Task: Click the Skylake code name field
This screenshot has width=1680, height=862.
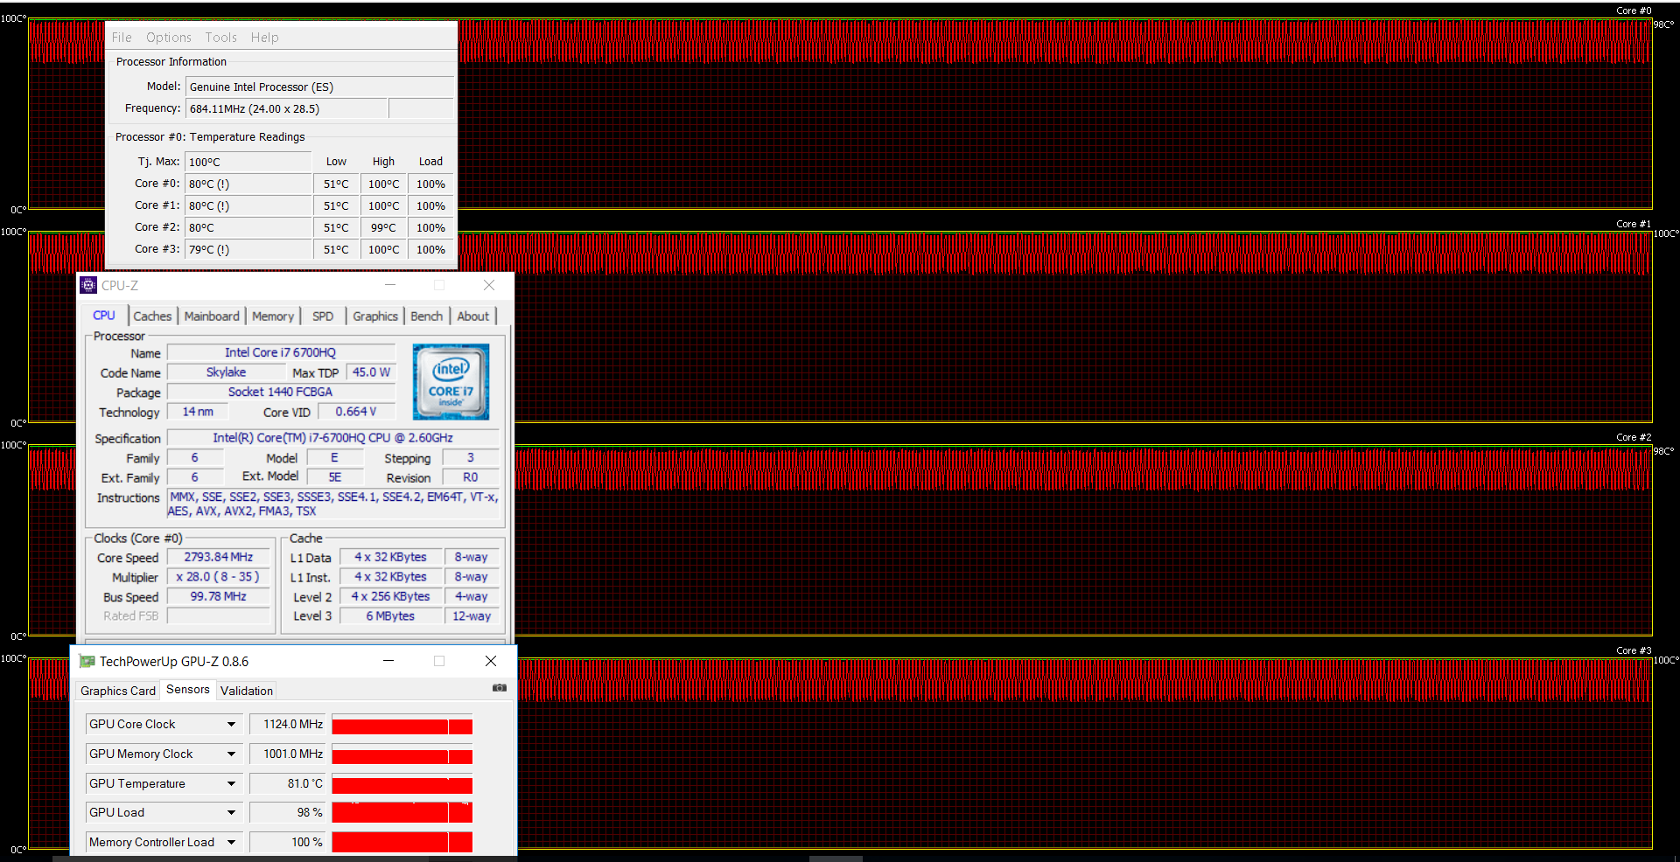Action: (x=226, y=372)
